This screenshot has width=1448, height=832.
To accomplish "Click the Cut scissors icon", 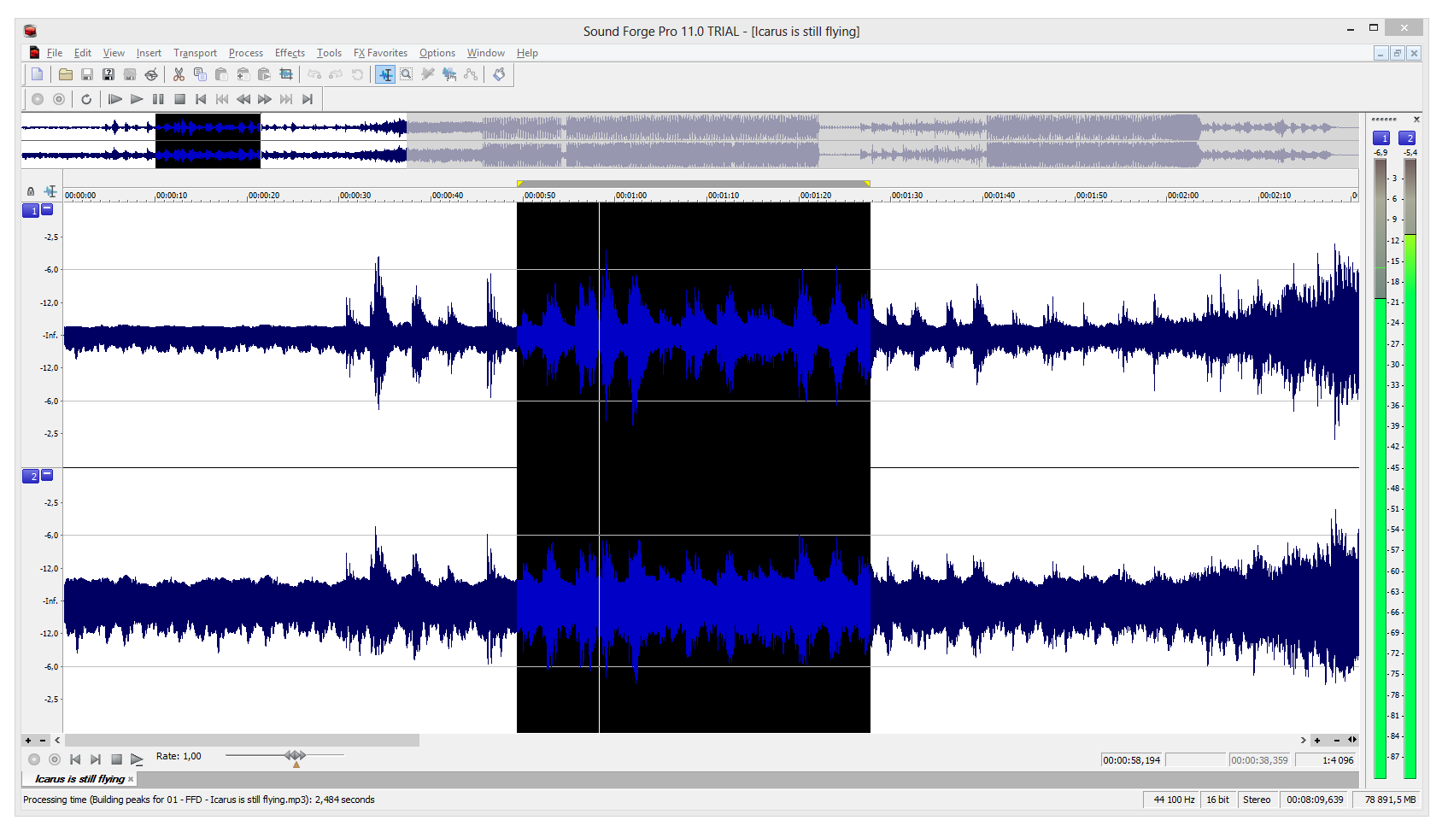I will [179, 75].
